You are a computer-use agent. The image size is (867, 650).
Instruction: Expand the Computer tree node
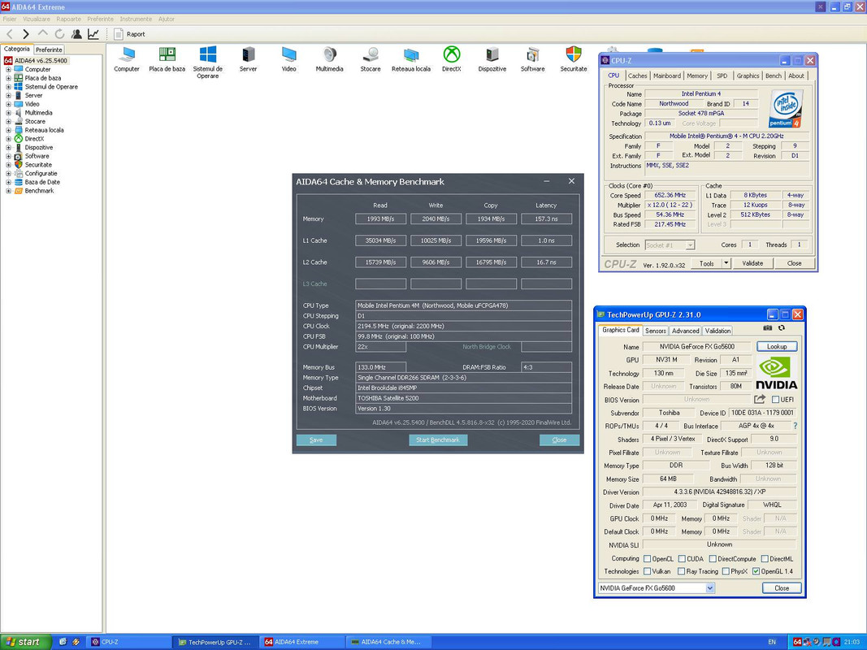tap(8, 70)
